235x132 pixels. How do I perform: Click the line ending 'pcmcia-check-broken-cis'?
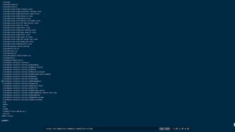click(16, 56)
